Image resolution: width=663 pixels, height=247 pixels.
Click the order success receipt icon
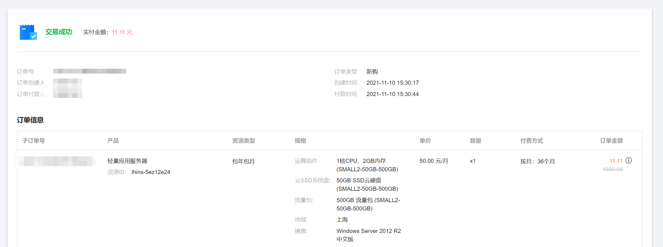[28, 32]
